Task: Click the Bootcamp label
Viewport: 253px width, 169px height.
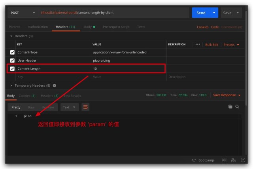Action: [206, 160]
